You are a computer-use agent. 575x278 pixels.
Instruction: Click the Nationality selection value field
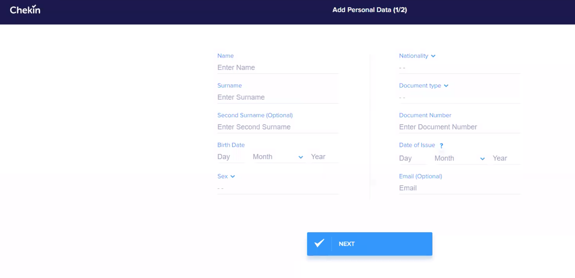tap(460, 68)
